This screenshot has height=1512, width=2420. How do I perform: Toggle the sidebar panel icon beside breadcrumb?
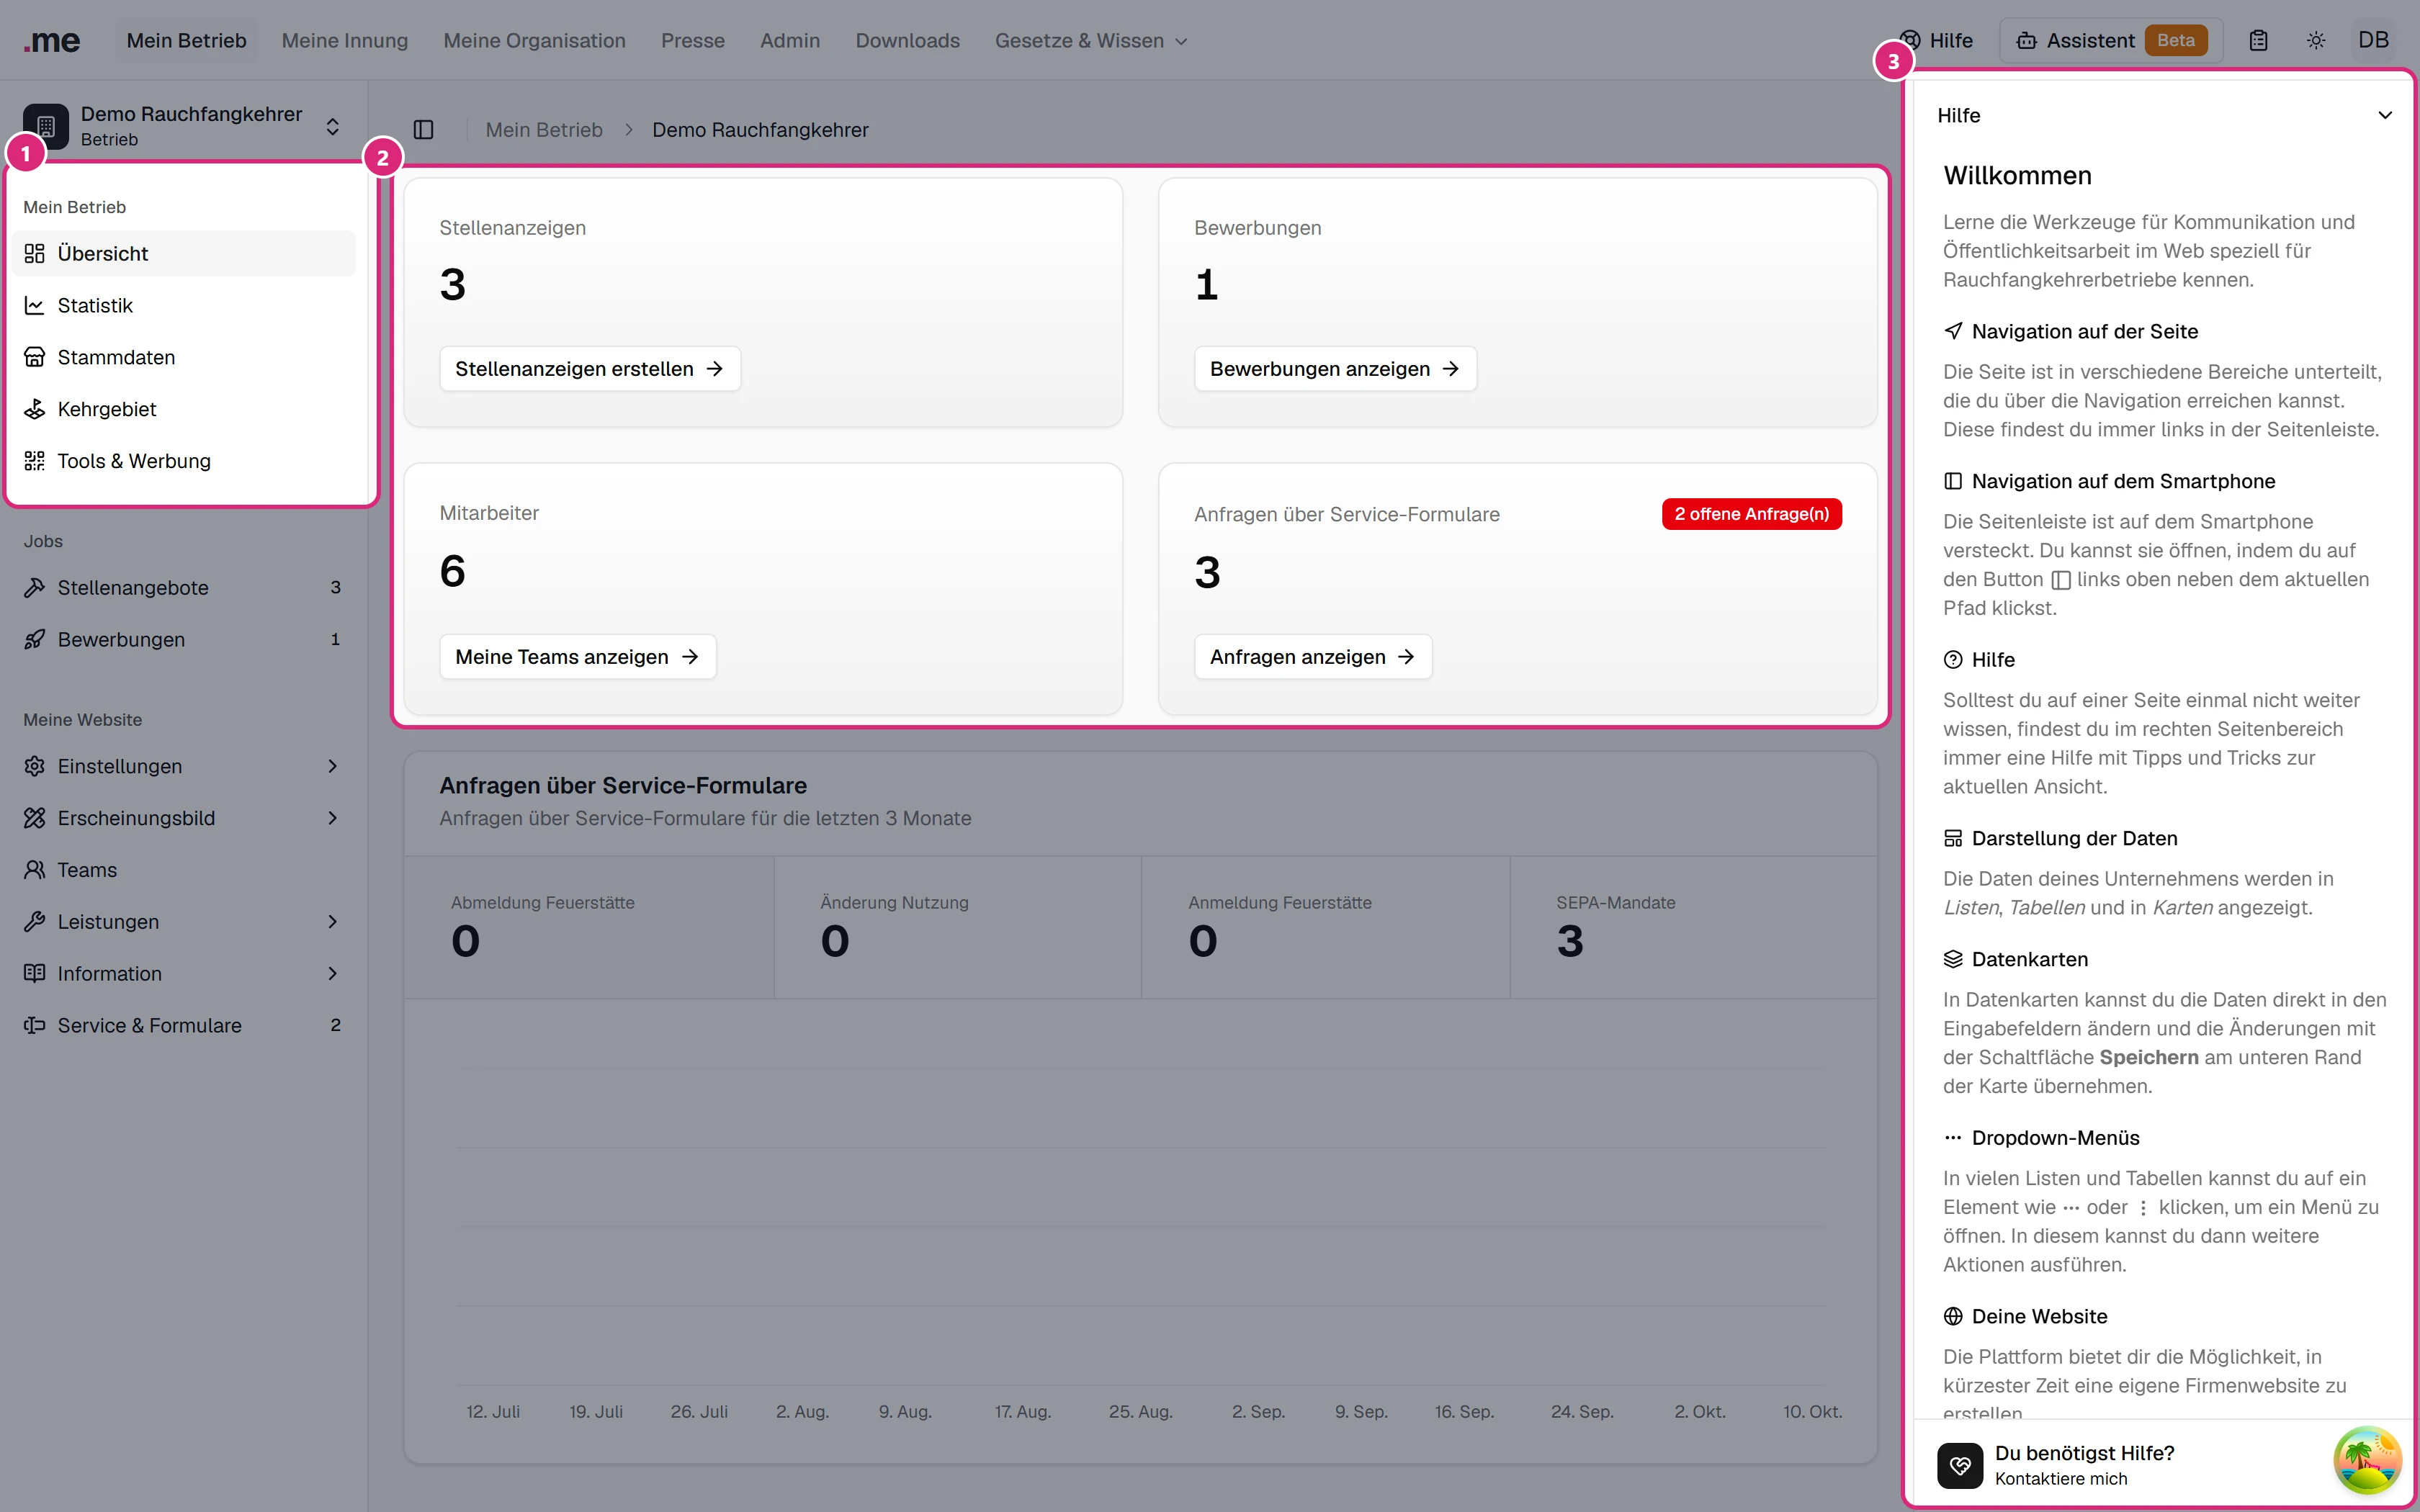[x=423, y=130]
